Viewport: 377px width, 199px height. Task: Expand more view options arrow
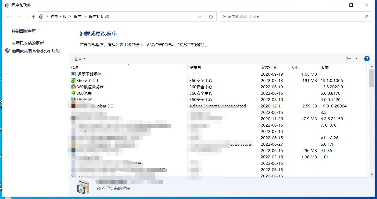(356, 59)
